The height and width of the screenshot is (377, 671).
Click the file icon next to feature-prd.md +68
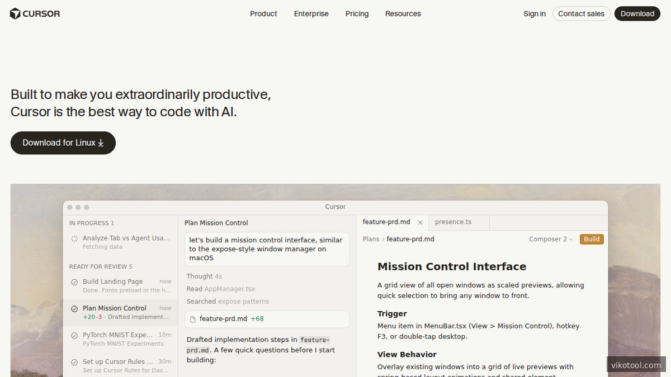[x=193, y=319]
